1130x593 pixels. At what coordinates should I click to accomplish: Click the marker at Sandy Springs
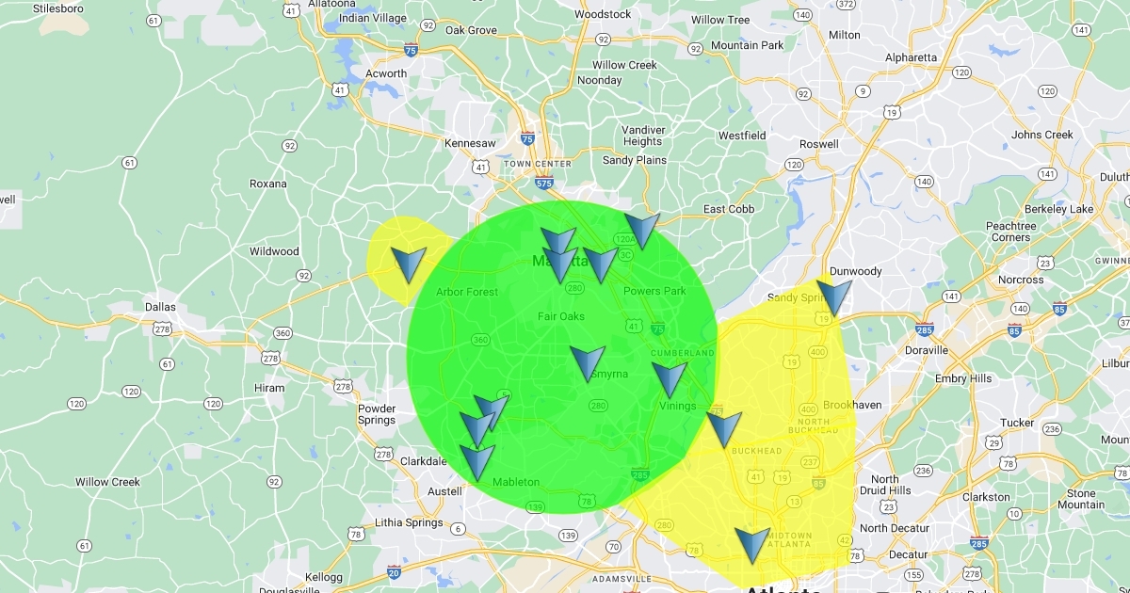coord(834,297)
